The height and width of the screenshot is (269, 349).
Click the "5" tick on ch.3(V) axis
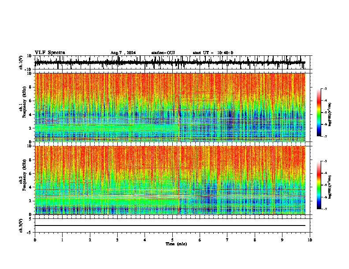click(30, 219)
